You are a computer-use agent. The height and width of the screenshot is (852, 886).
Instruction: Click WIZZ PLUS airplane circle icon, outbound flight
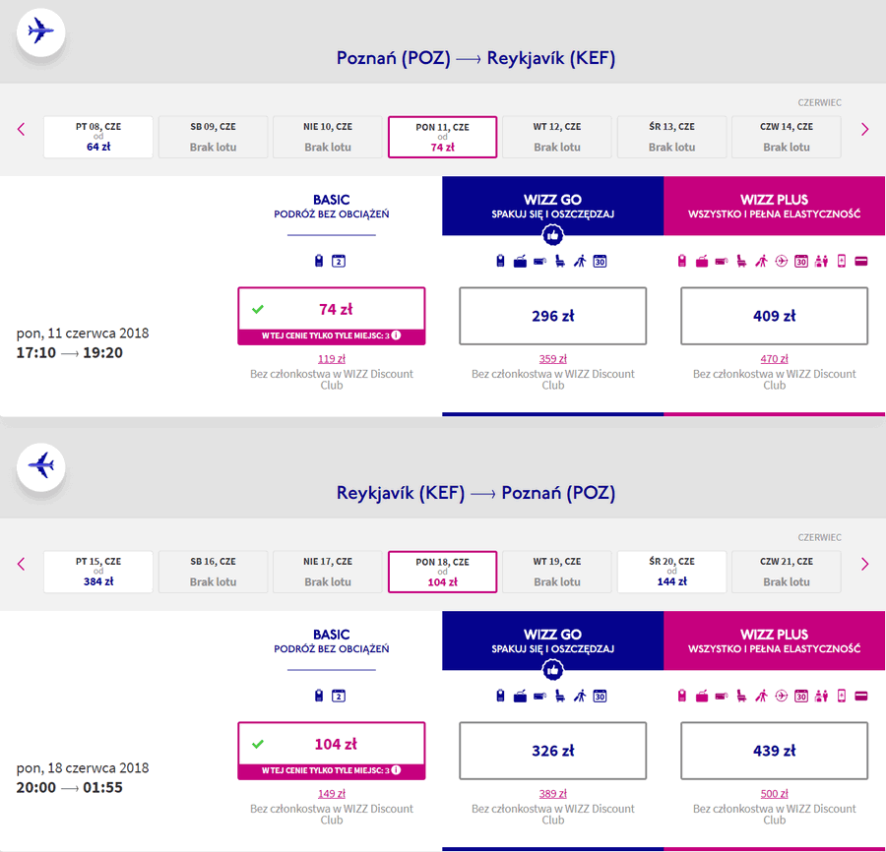tap(782, 261)
